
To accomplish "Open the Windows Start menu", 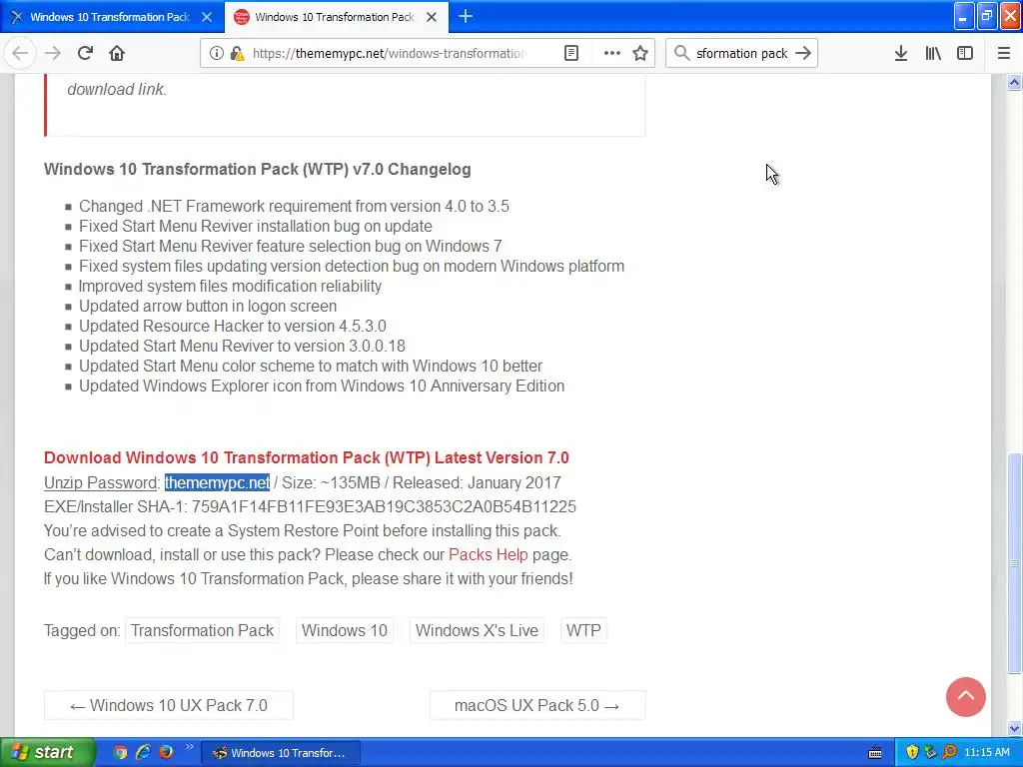I will (x=48, y=752).
